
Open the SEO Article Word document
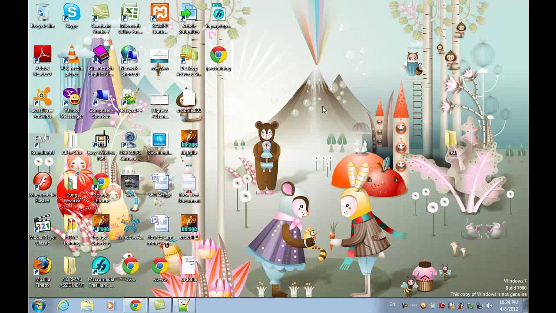159,185
